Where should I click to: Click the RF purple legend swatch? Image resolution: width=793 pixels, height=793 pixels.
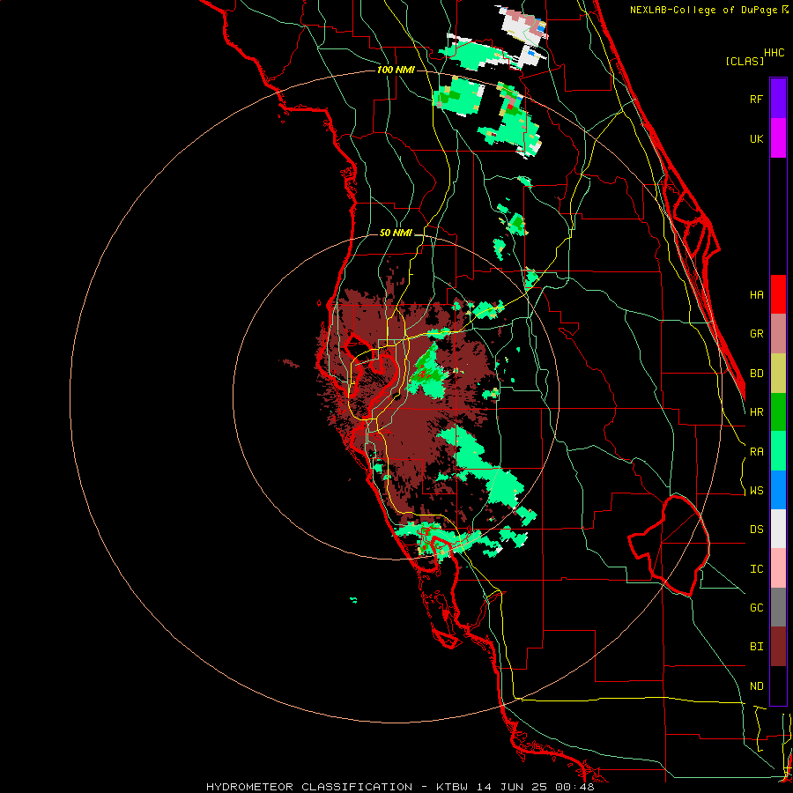click(x=778, y=99)
